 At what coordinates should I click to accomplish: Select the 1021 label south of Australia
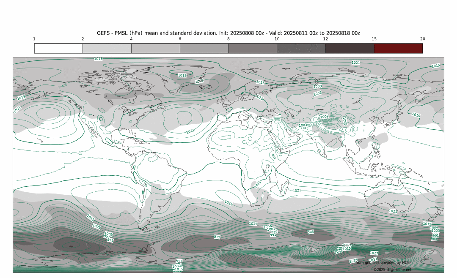(393, 211)
